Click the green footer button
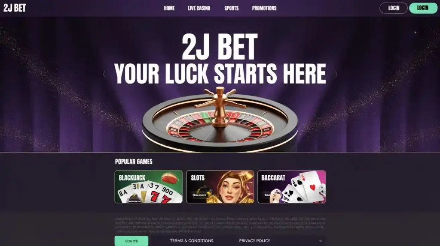Image resolution: width=440 pixels, height=246 pixels. pos(131,241)
